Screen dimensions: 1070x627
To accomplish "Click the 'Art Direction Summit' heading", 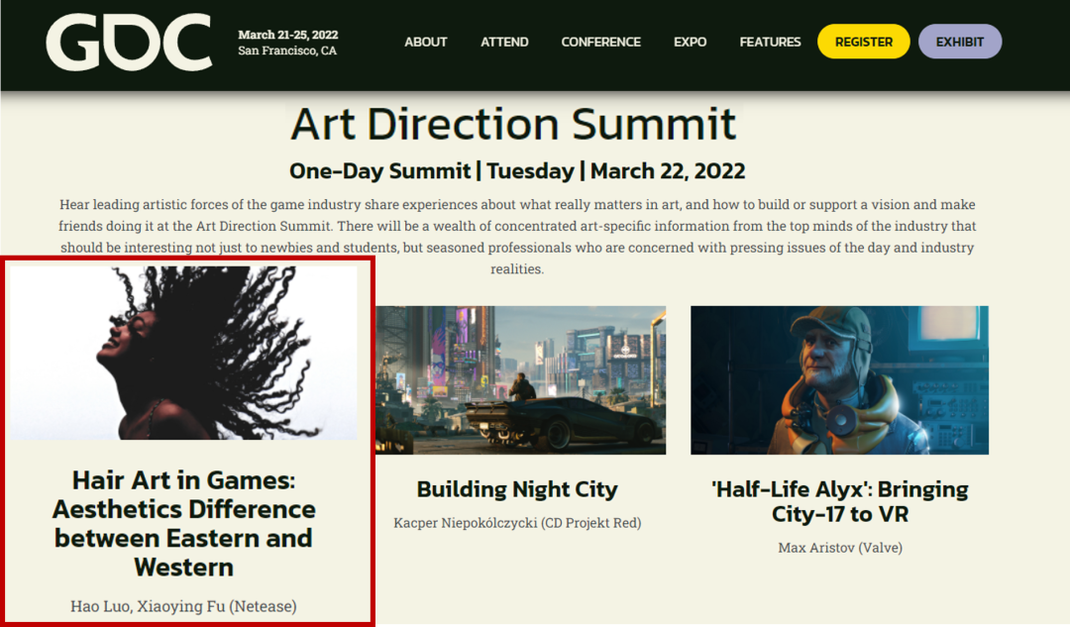I will (x=513, y=124).
